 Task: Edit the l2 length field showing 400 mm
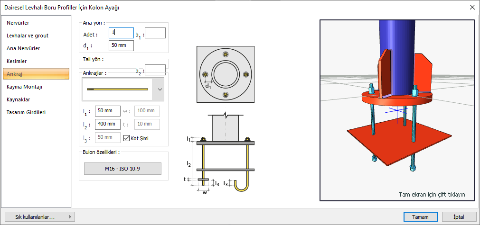click(108, 124)
